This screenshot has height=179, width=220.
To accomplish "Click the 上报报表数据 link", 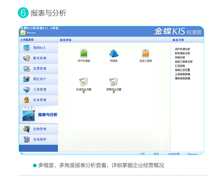I will point(182,74).
